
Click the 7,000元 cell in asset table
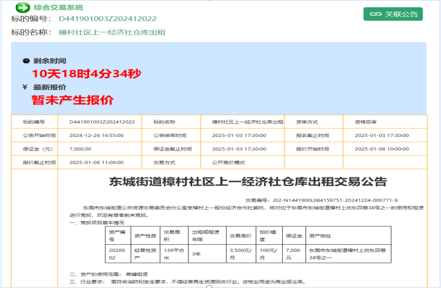point(294,254)
